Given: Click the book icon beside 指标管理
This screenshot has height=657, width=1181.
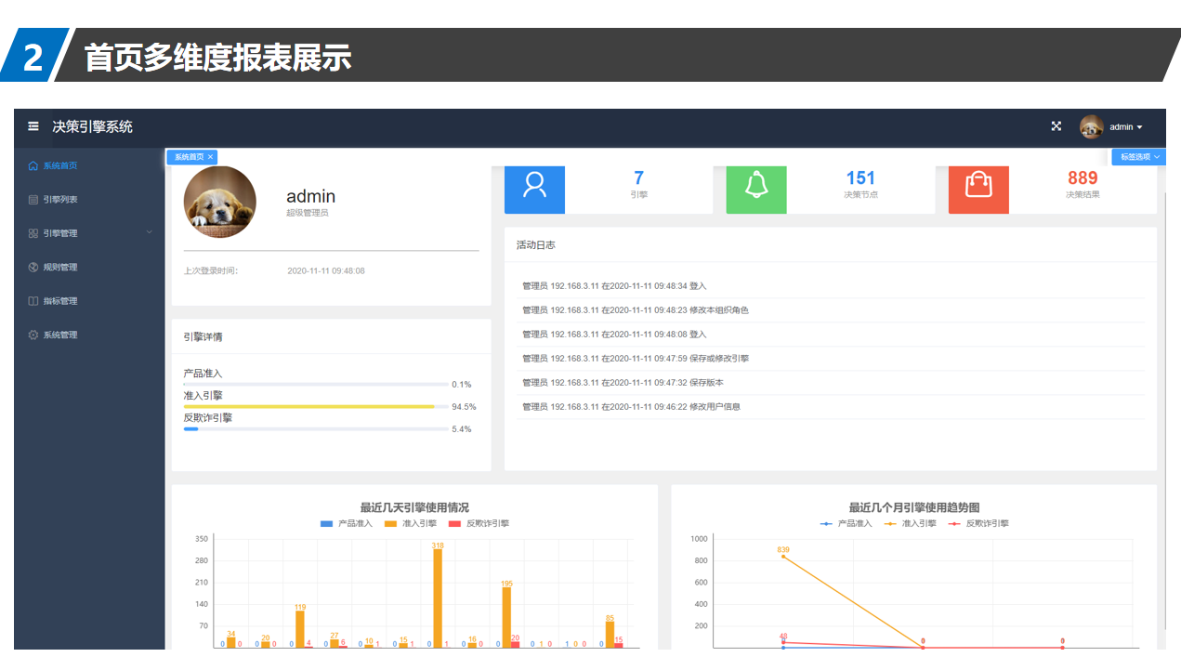Looking at the screenshot, I should 33,301.
